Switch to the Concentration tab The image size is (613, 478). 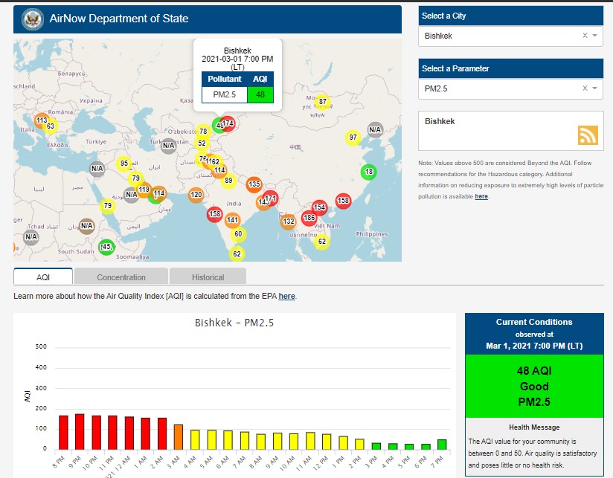(121, 277)
